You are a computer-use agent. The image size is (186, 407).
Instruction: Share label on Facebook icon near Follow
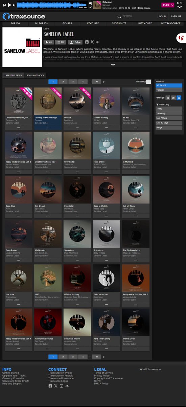(x=87, y=42)
